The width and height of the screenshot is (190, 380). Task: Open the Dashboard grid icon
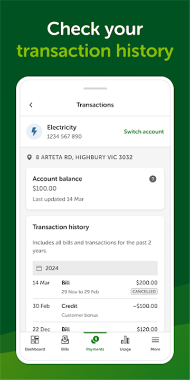[35, 340]
